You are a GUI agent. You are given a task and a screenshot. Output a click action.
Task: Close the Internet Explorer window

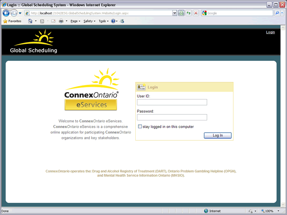282,5
